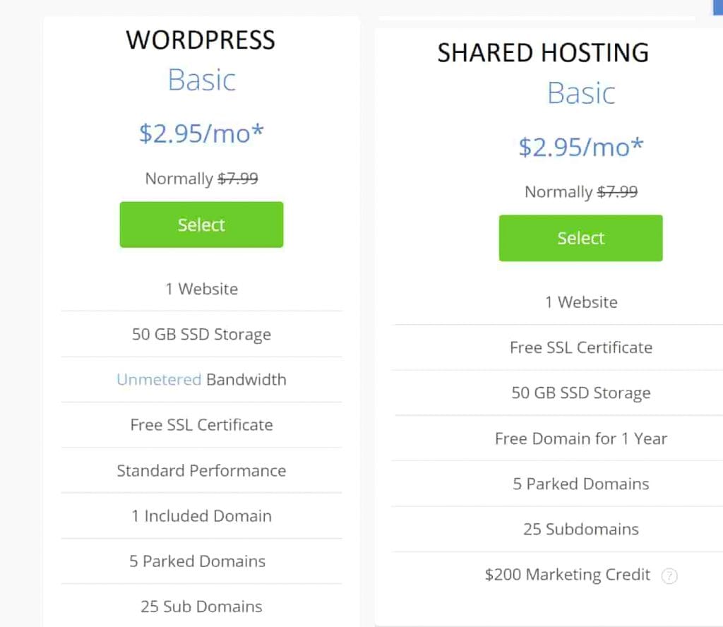The height and width of the screenshot is (627, 723).
Task: Open the Marketing Credit help tooltip icon
Action: (669, 576)
